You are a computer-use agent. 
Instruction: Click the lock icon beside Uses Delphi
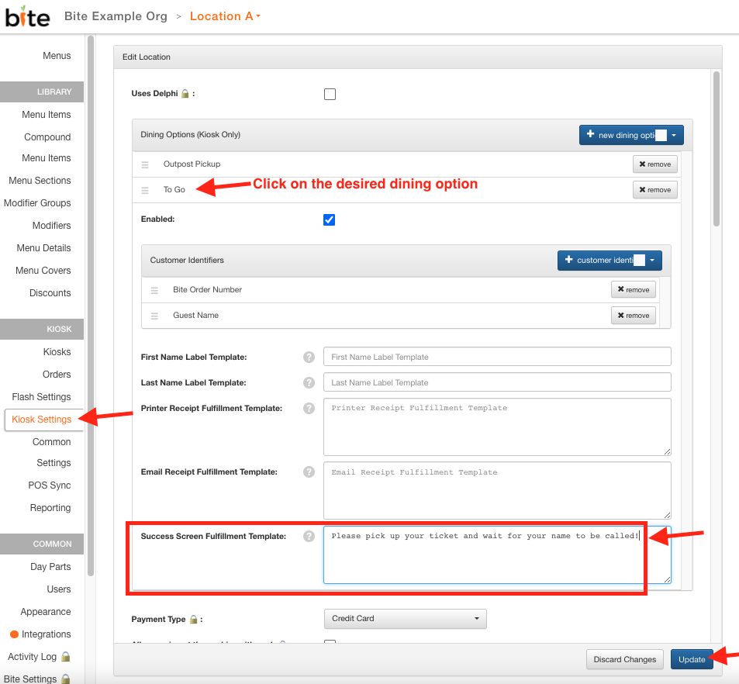[x=186, y=92]
